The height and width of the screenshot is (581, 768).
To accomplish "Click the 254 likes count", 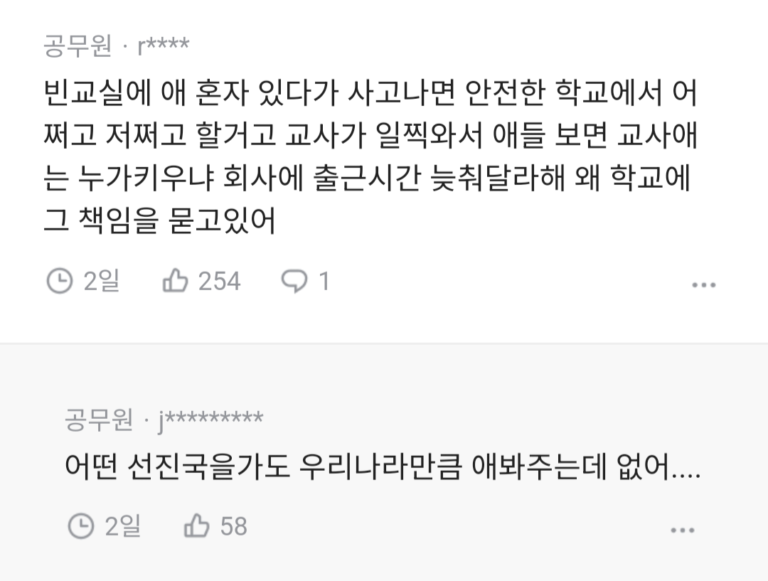I will coord(219,281).
